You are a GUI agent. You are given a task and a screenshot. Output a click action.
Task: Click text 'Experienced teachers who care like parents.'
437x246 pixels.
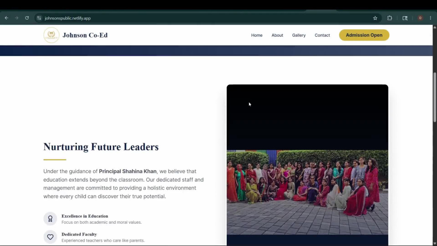click(x=103, y=240)
